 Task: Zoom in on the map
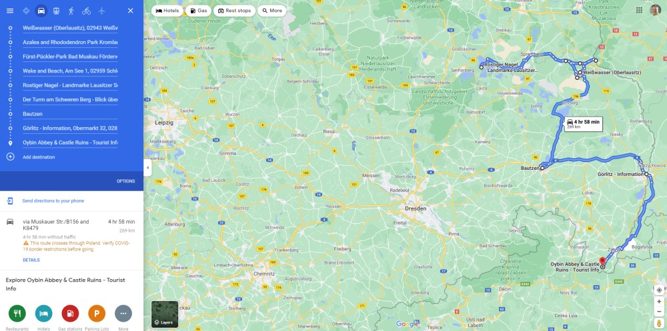point(659,302)
